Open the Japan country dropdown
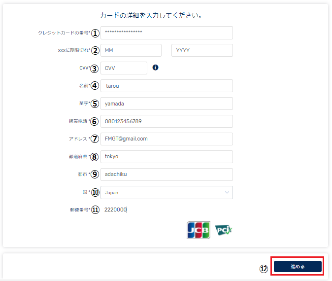Screen dimensions: 332x281 166,192
